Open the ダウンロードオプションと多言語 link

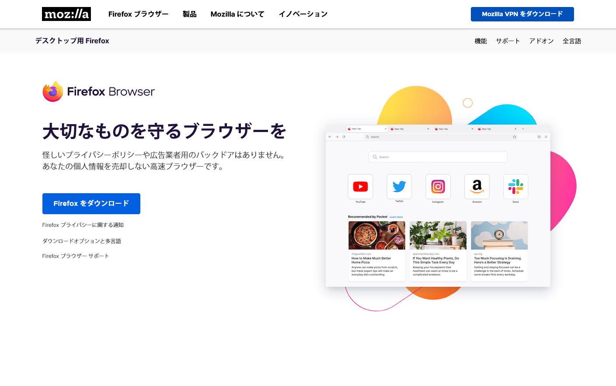click(81, 241)
